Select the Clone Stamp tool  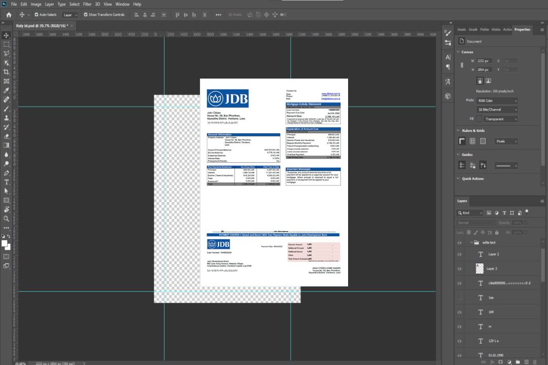(x=7, y=118)
